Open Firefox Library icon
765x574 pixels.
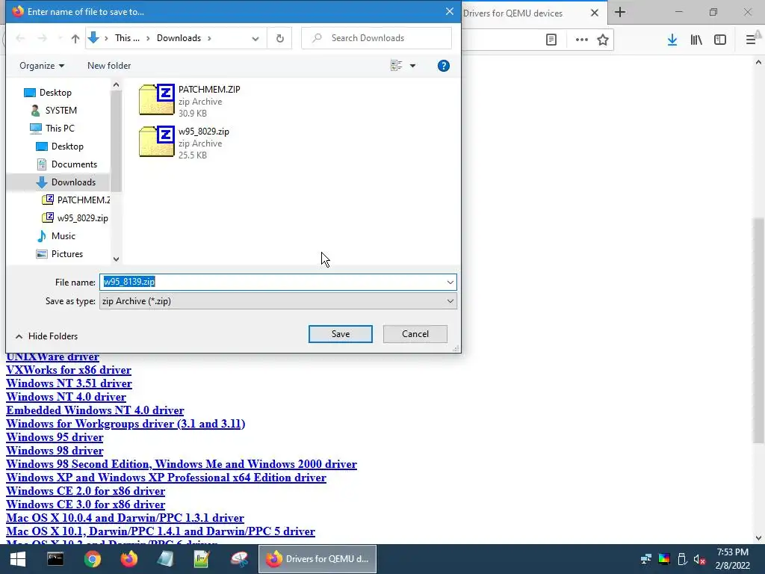tap(696, 40)
